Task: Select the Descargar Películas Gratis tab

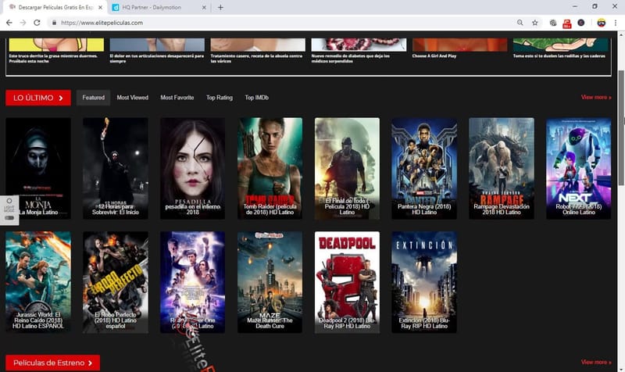Action: [55, 7]
